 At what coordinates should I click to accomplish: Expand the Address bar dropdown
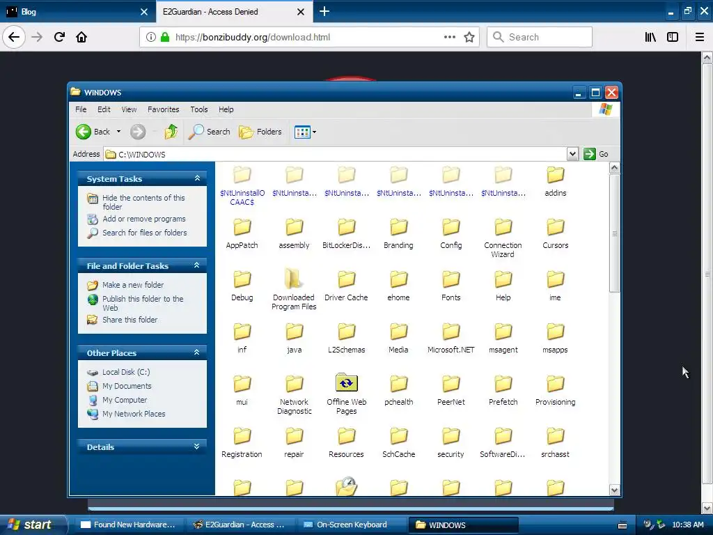[x=572, y=154]
